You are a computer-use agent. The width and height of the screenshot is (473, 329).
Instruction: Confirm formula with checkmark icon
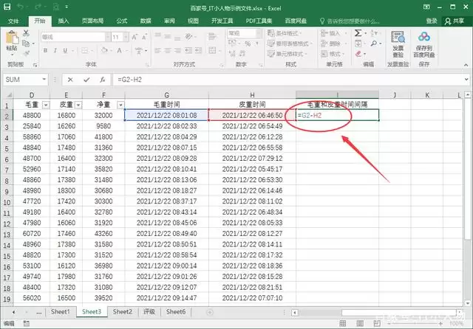click(86, 80)
